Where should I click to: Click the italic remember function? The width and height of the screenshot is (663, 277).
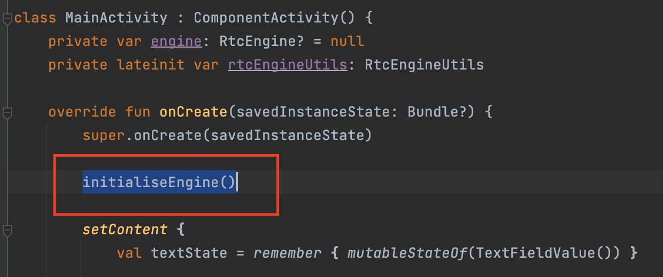[287, 252]
